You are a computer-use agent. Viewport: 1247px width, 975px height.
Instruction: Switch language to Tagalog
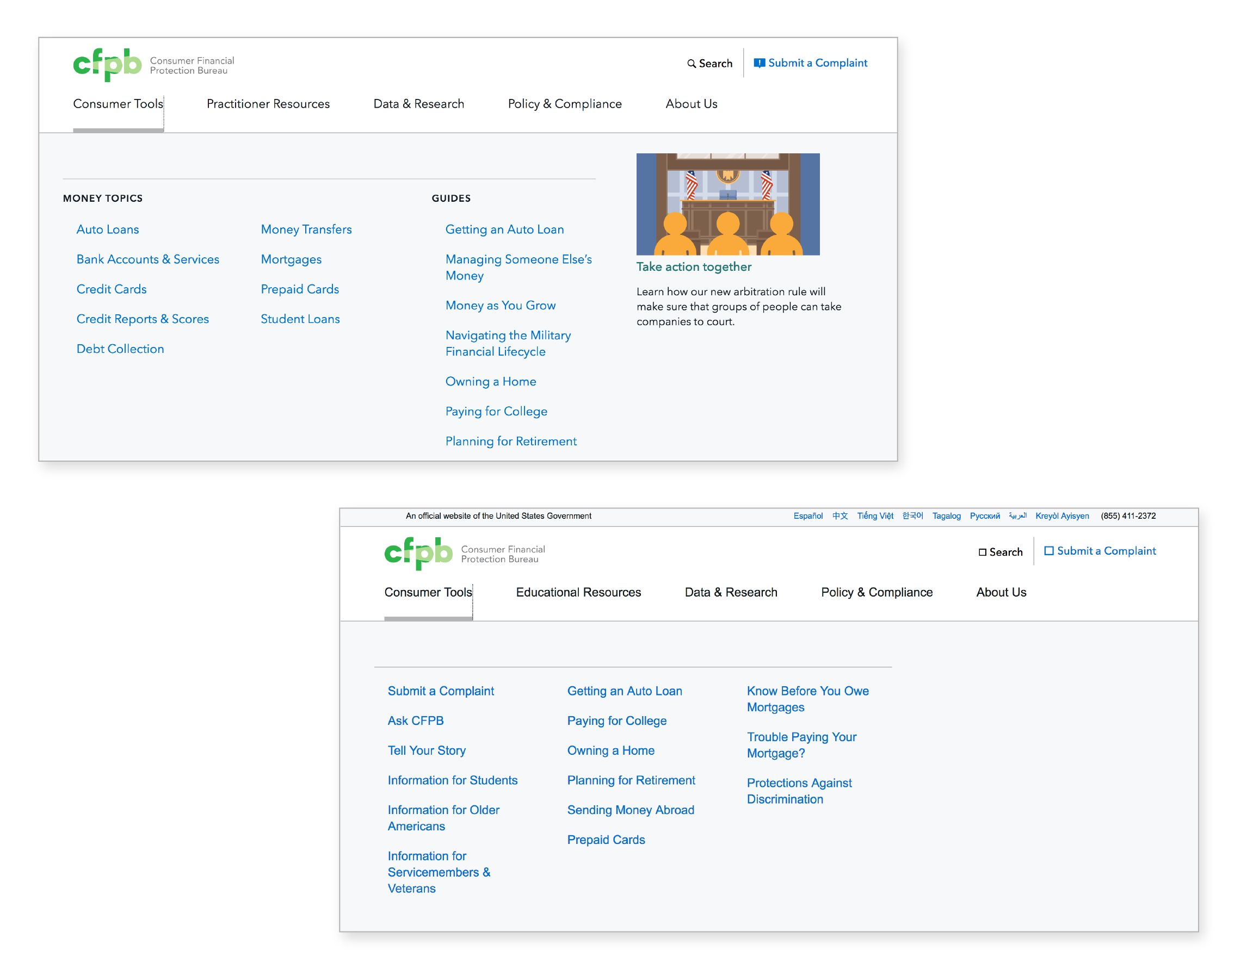(x=946, y=516)
